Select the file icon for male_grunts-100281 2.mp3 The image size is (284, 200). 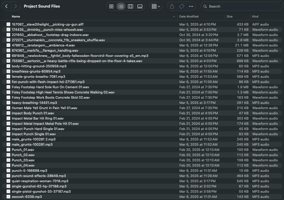[8, 139]
